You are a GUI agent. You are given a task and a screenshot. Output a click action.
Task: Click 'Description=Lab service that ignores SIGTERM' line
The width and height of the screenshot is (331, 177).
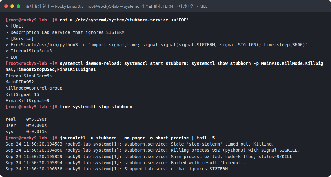(x=65, y=32)
